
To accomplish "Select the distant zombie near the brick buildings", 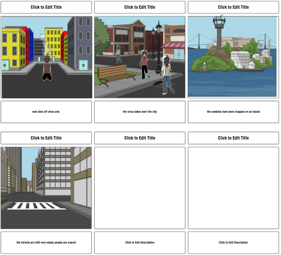I will 118,54.
